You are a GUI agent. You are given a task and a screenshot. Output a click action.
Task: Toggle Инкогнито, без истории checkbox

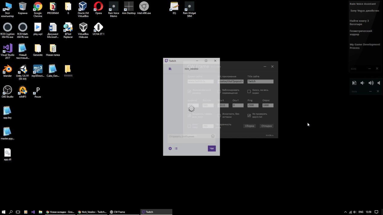[x=219, y=115]
